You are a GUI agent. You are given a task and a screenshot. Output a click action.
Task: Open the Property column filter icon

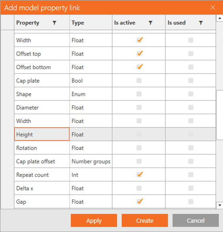point(55,23)
